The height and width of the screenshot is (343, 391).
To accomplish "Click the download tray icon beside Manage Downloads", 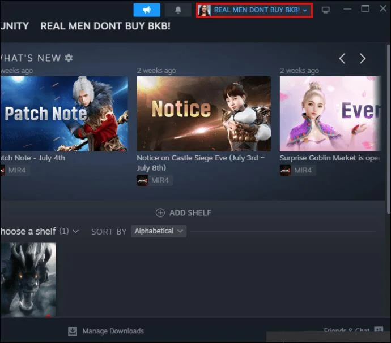I will point(73,331).
